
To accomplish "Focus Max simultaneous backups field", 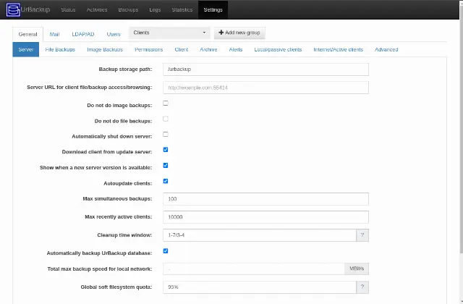I will tap(266, 199).
